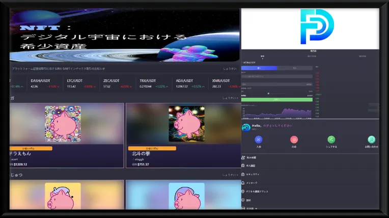Switch to the middle trading tab under header

point(312,57)
